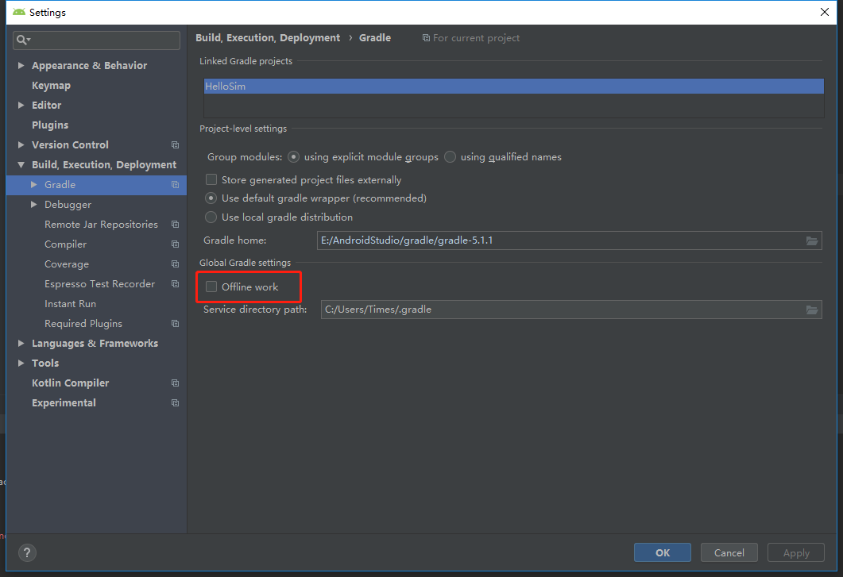
Task: Select using qualified names option
Action: tap(450, 157)
